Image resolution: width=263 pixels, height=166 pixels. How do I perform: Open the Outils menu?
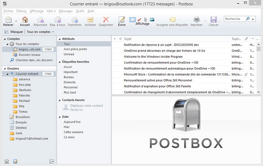tap(80, 11)
